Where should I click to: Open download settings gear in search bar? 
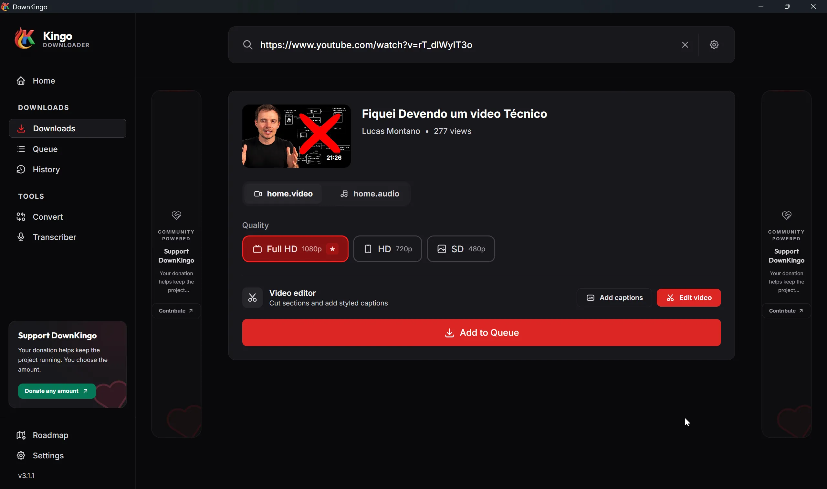pyautogui.click(x=714, y=45)
